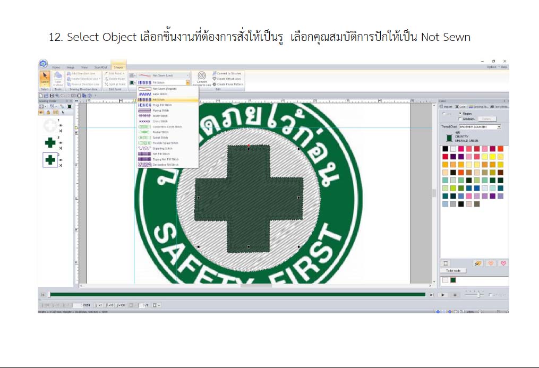Click the line color button in ribbon

tap(132, 75)
